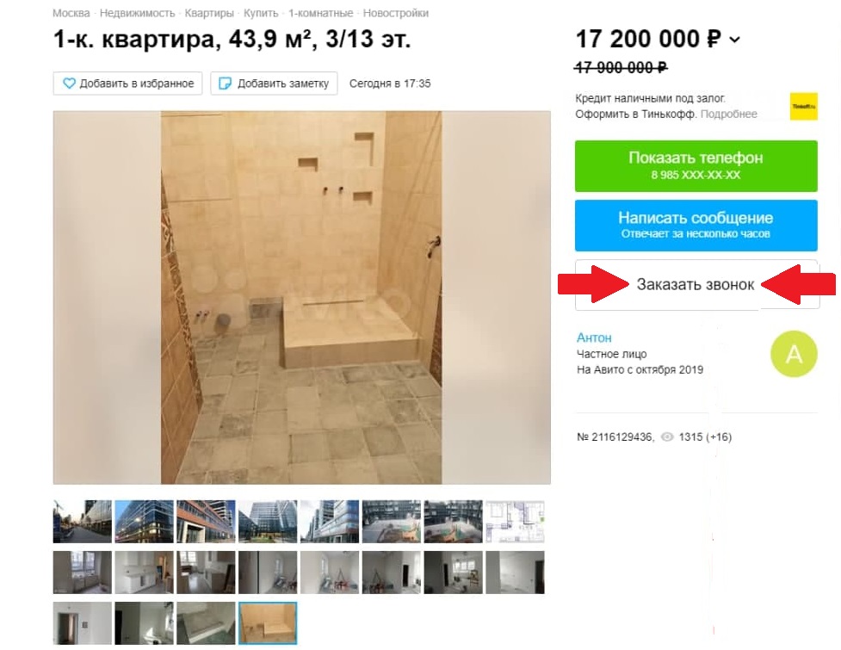Click the main bathroom photo
The width and height of the screenshot is (841, 650).
tap(301, 298)
